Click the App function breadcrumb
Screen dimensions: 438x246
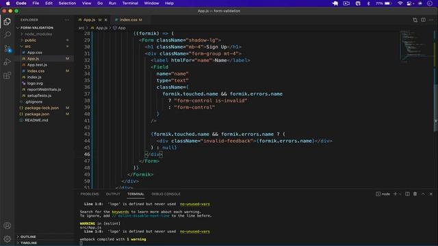119,28
